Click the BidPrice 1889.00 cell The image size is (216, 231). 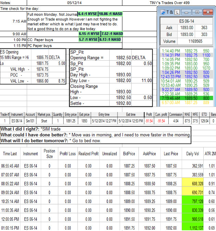click(129, 202)
